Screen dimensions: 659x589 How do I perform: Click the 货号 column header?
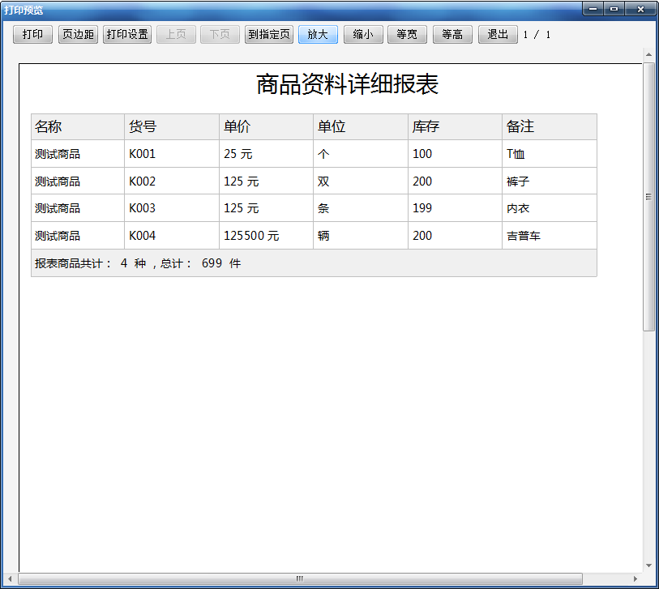pos(172,126)
